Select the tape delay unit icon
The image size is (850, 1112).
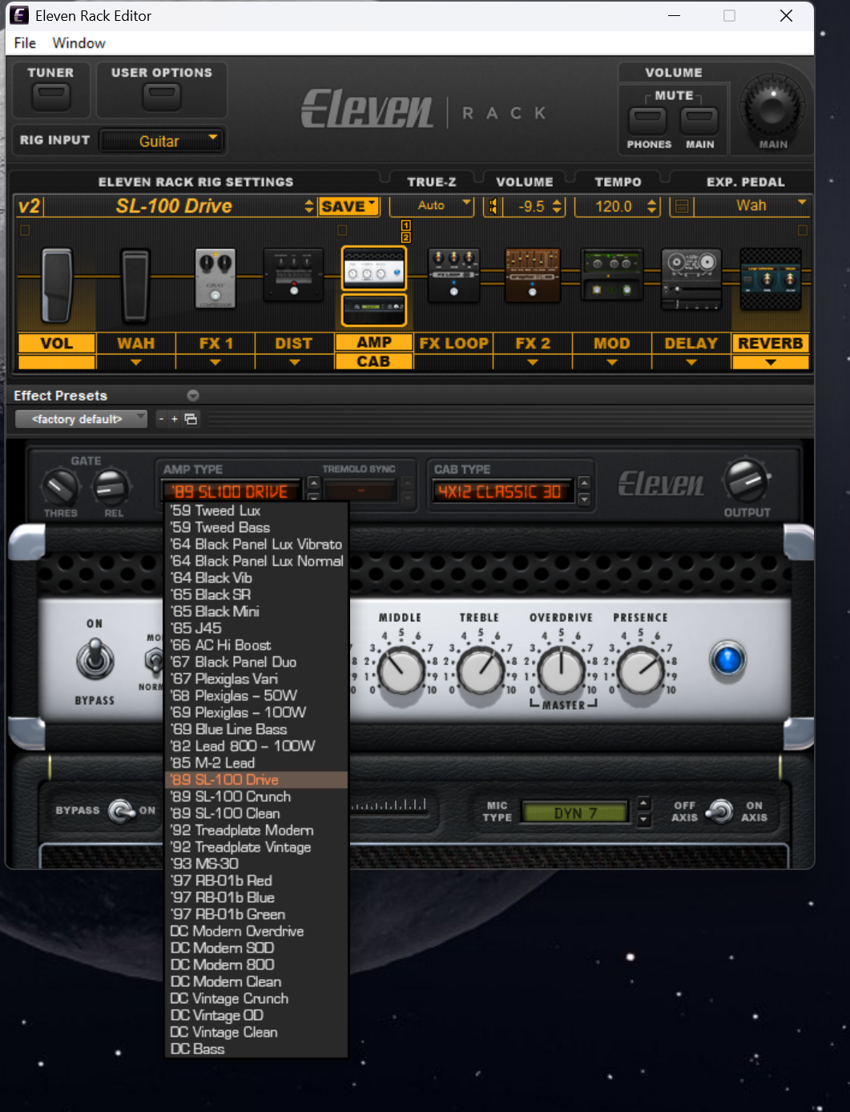coord(691,278)
